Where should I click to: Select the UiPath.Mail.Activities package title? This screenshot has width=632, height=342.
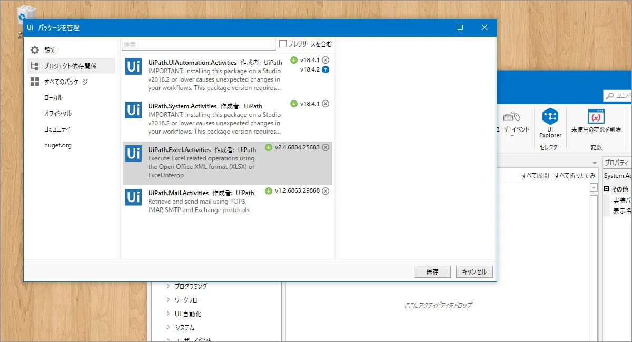[x=179, y=193]
